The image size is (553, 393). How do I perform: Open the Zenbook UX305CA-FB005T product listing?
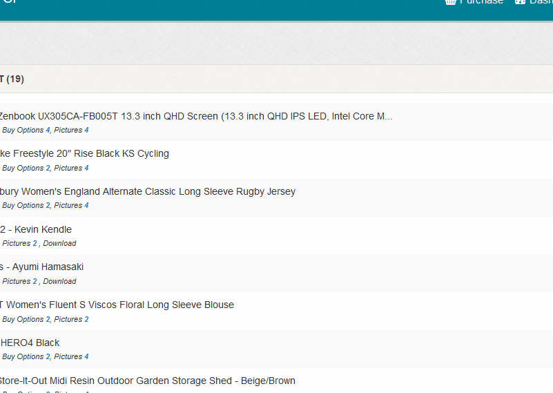click(195, 116)
